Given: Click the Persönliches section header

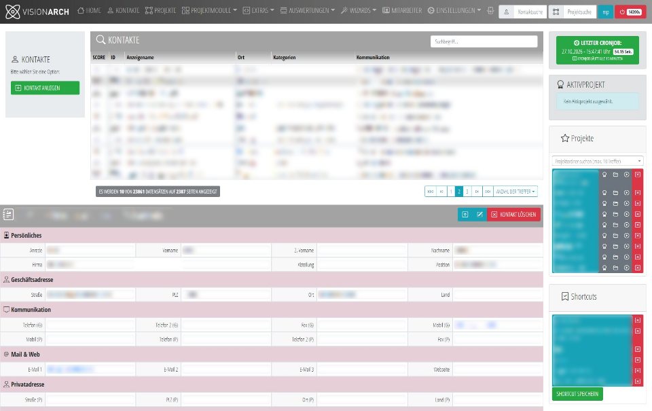Looking at the screenshot, I should pyautogui.click(x=272, y=236).
